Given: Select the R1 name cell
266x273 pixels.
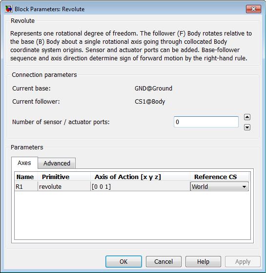Looking at the screenshot, I should coord(26,187).
